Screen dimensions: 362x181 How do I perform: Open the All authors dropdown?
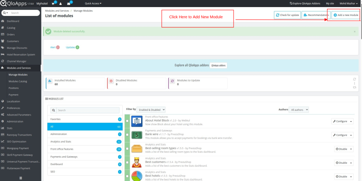pos(299,110)
